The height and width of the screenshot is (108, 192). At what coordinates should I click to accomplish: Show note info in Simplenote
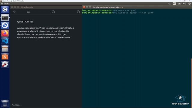coord(53,12)
